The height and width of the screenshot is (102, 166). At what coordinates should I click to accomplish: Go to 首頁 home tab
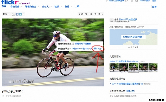tap(4, 6)
